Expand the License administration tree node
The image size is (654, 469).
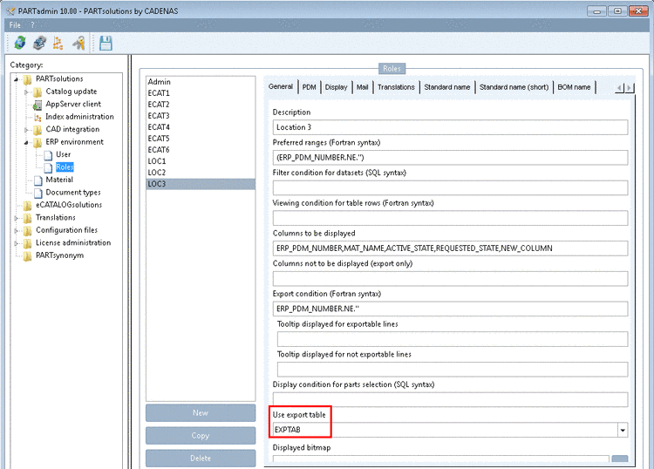point(17,243)
